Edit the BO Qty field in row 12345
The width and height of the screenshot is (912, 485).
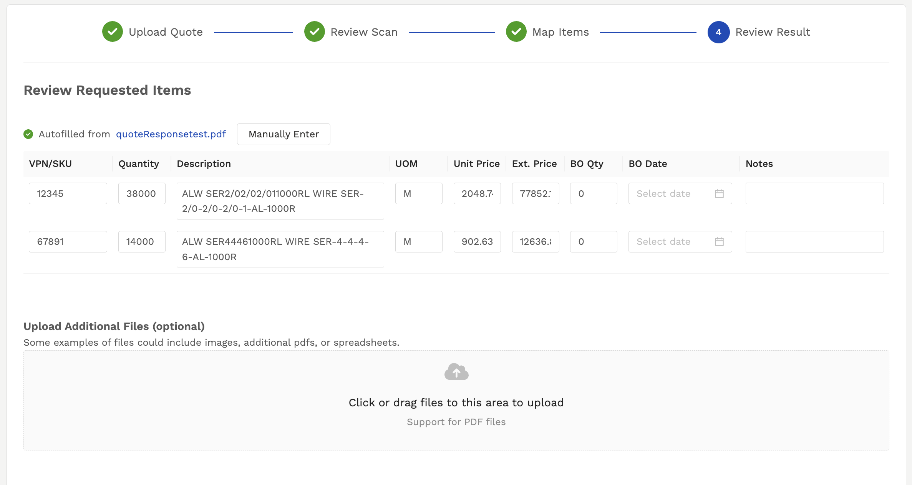tap(594, 193)
